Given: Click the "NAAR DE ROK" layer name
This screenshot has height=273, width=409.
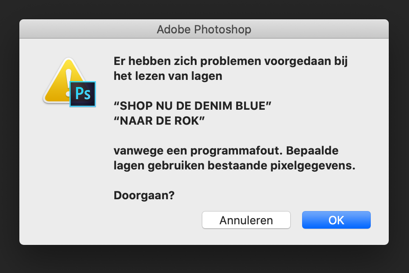Looking at the screenshot, I should (x=159, y=121).
